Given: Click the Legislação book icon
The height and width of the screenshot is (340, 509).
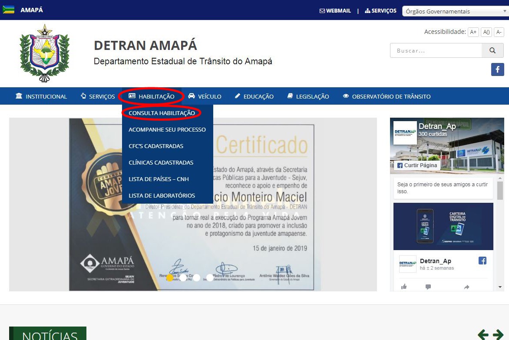Looking at the screenshot, I should (x=290, y=96).
